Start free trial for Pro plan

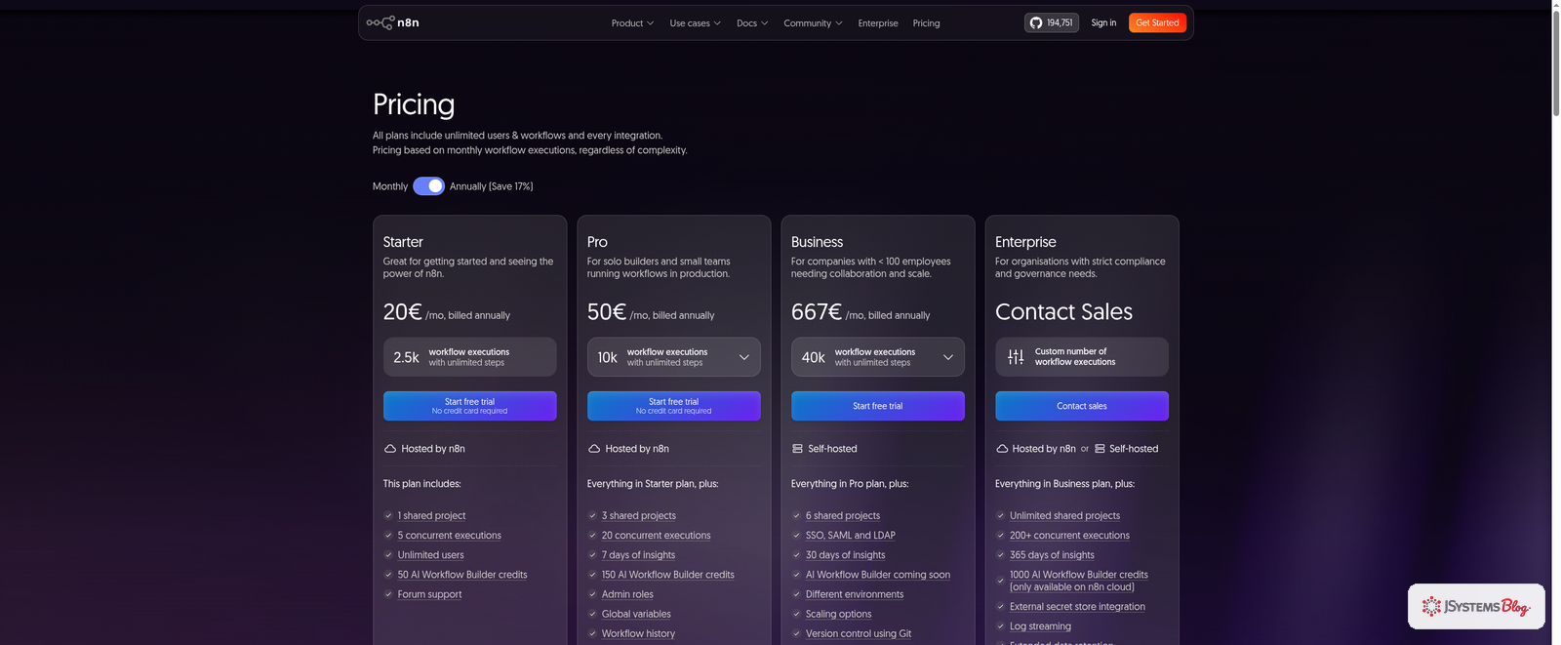click(x=673, y=406)
